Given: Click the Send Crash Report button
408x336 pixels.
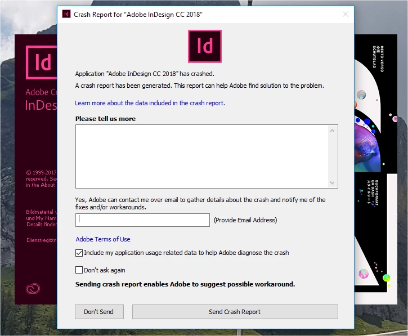Looking at the screenshot, I should tap(235, 312).
